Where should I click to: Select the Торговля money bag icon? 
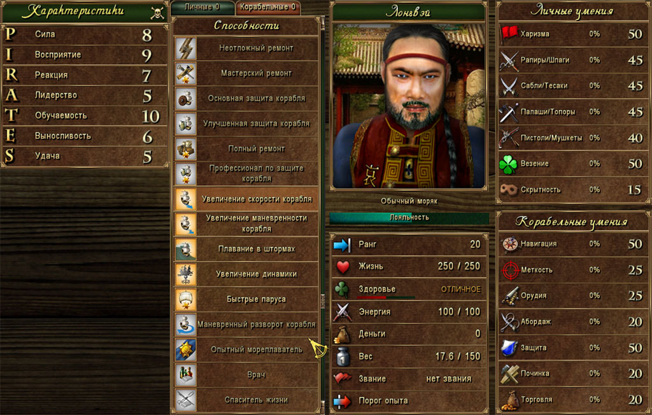click(x=509, y=400)
